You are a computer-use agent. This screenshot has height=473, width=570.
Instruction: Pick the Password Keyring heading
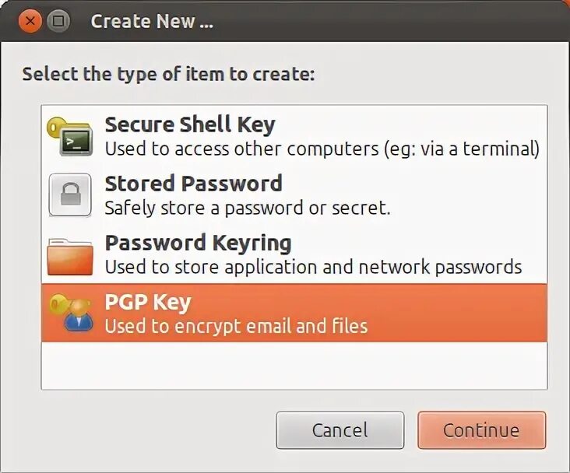pos(198,243)
